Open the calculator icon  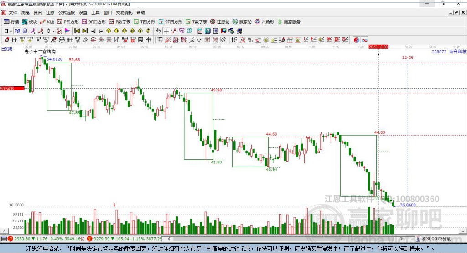point(208,31)
